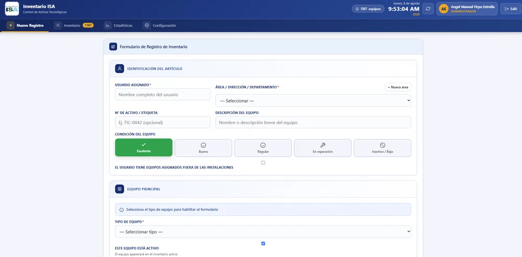
Task: Uncheck Este equipo está activo checkbox
Action: 263,243
